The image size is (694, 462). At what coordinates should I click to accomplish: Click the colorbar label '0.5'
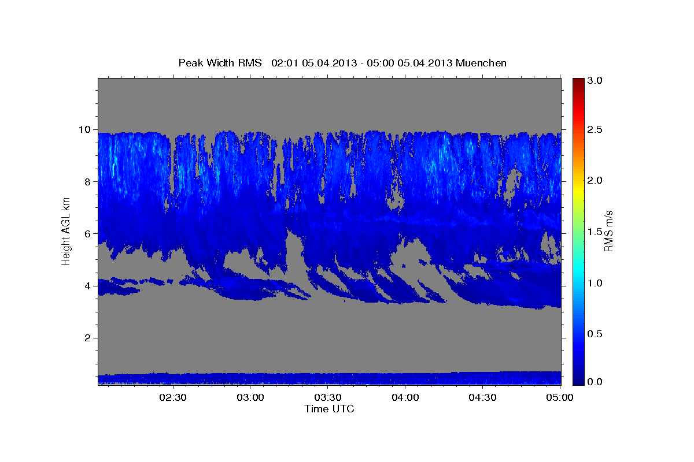click(x=595, y=334)
